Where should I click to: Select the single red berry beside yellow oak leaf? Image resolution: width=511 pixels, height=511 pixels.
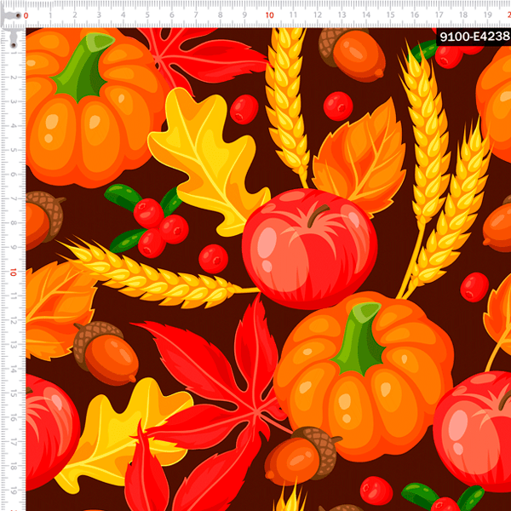point(244,109)
